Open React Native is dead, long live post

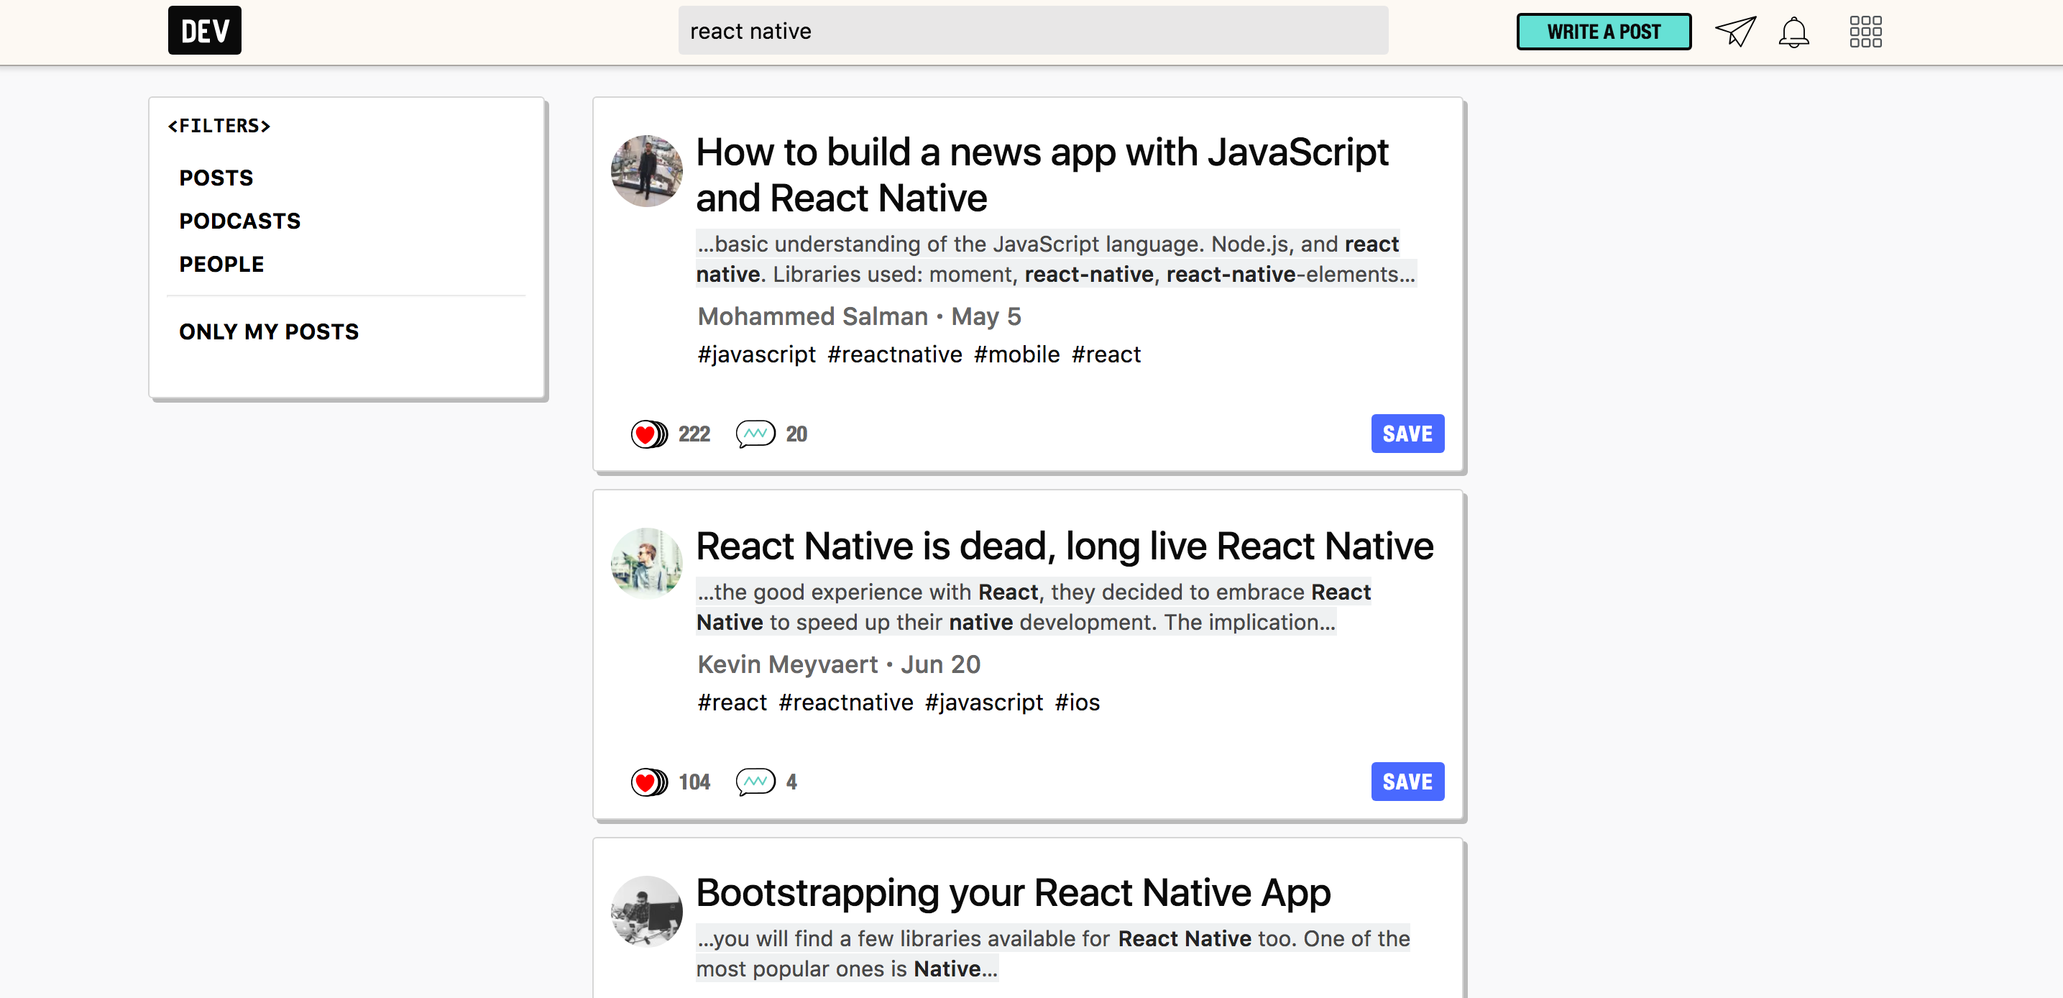click(x=1065, y=546)
